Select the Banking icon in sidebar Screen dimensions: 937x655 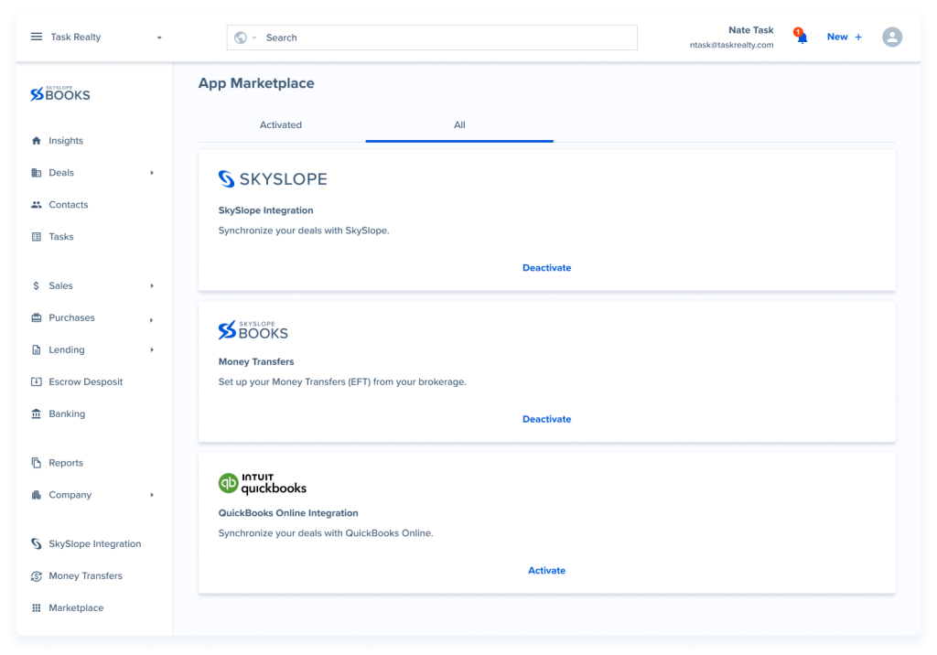click(x=37, y=413)
